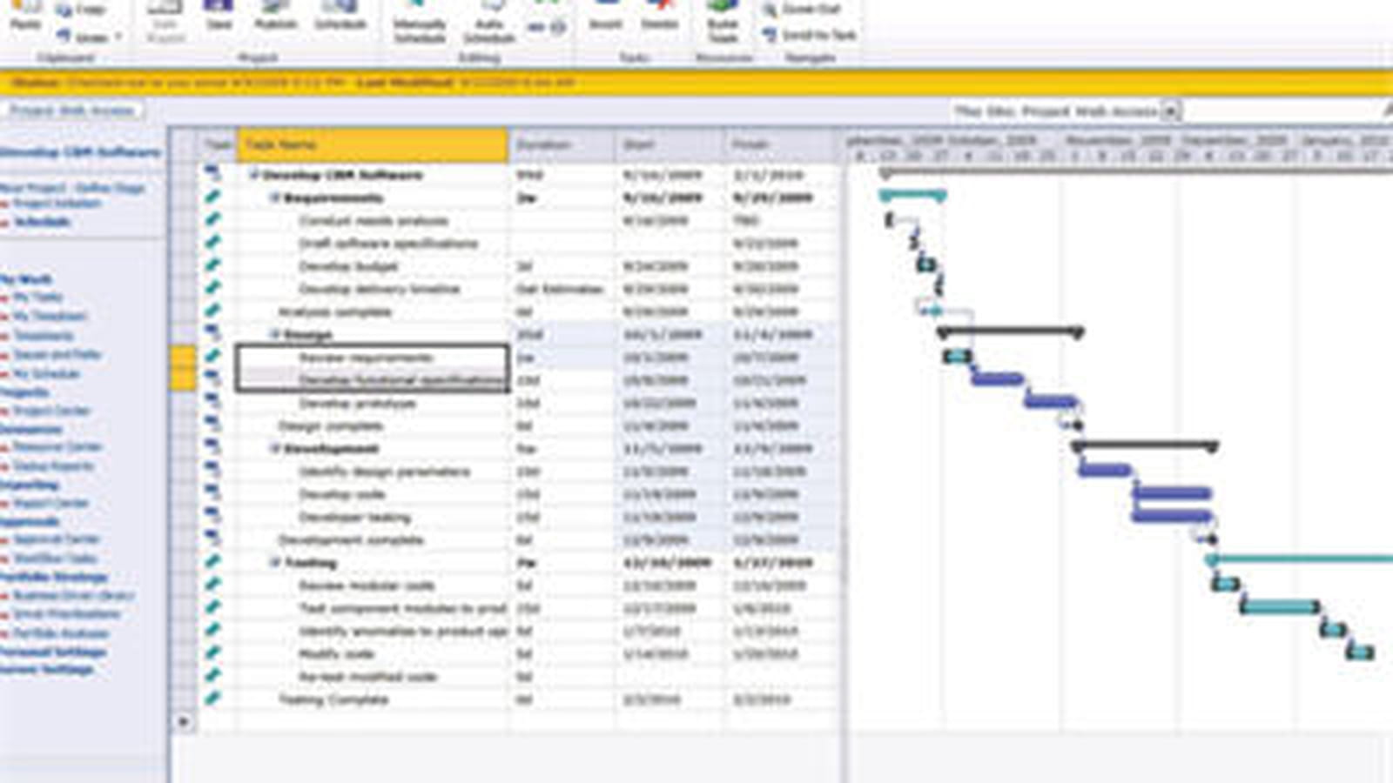Click the Paste icon in the ribbon

click(x=25, y=7)
